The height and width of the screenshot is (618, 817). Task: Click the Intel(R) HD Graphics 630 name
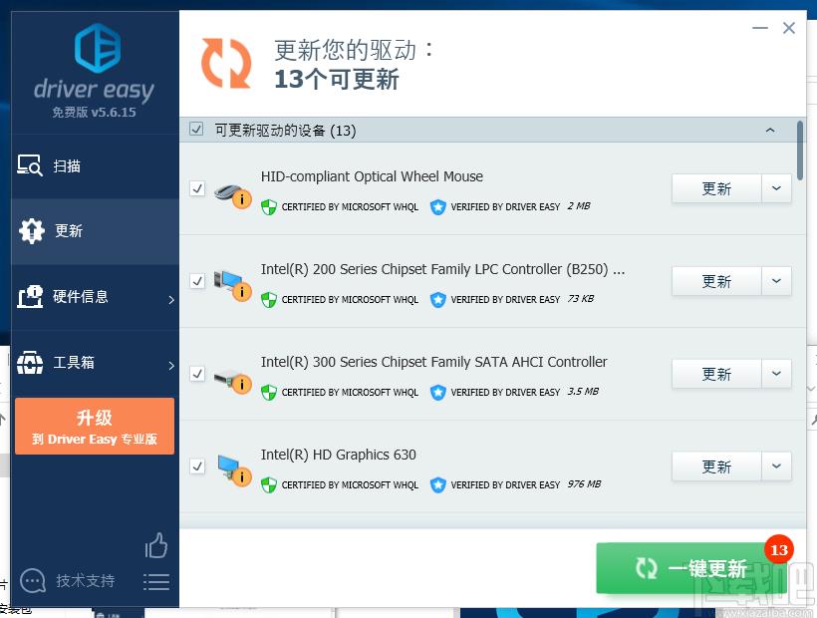point(339,455)
